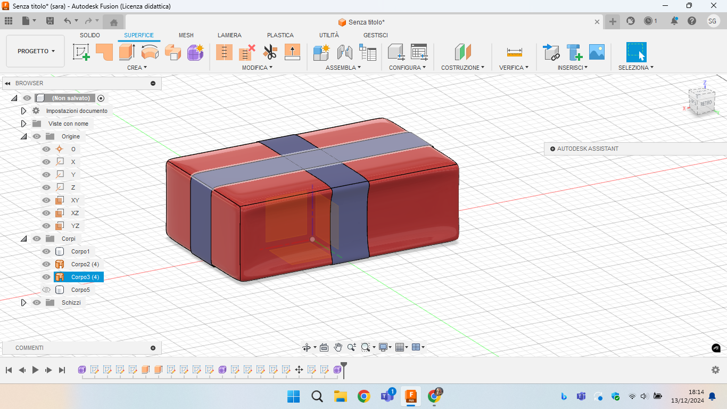
Task: Switch to the SOLIDO tab
Action: [90, 35]
